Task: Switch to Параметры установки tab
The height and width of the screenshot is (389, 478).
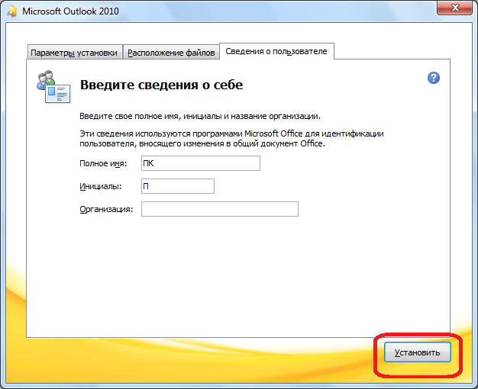Action: click(74, 53)
